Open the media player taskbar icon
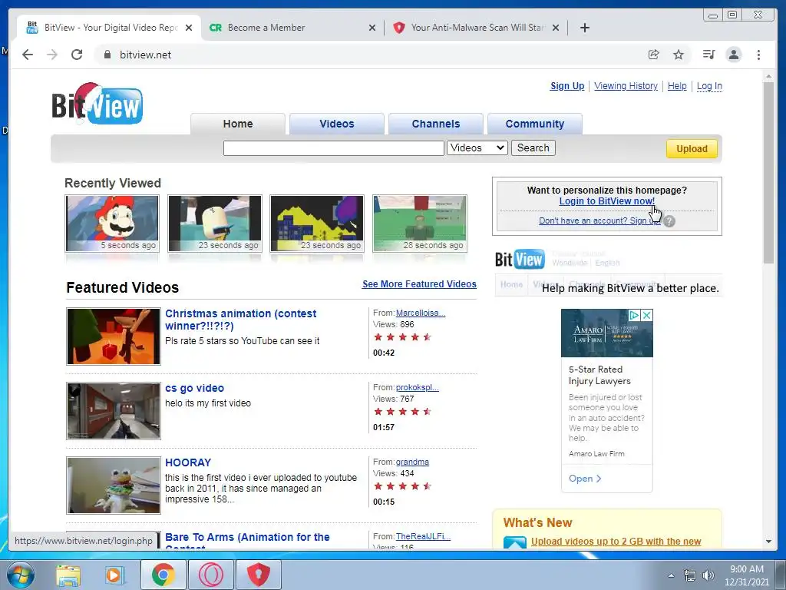786x590 pixels. tap(115, 575)
